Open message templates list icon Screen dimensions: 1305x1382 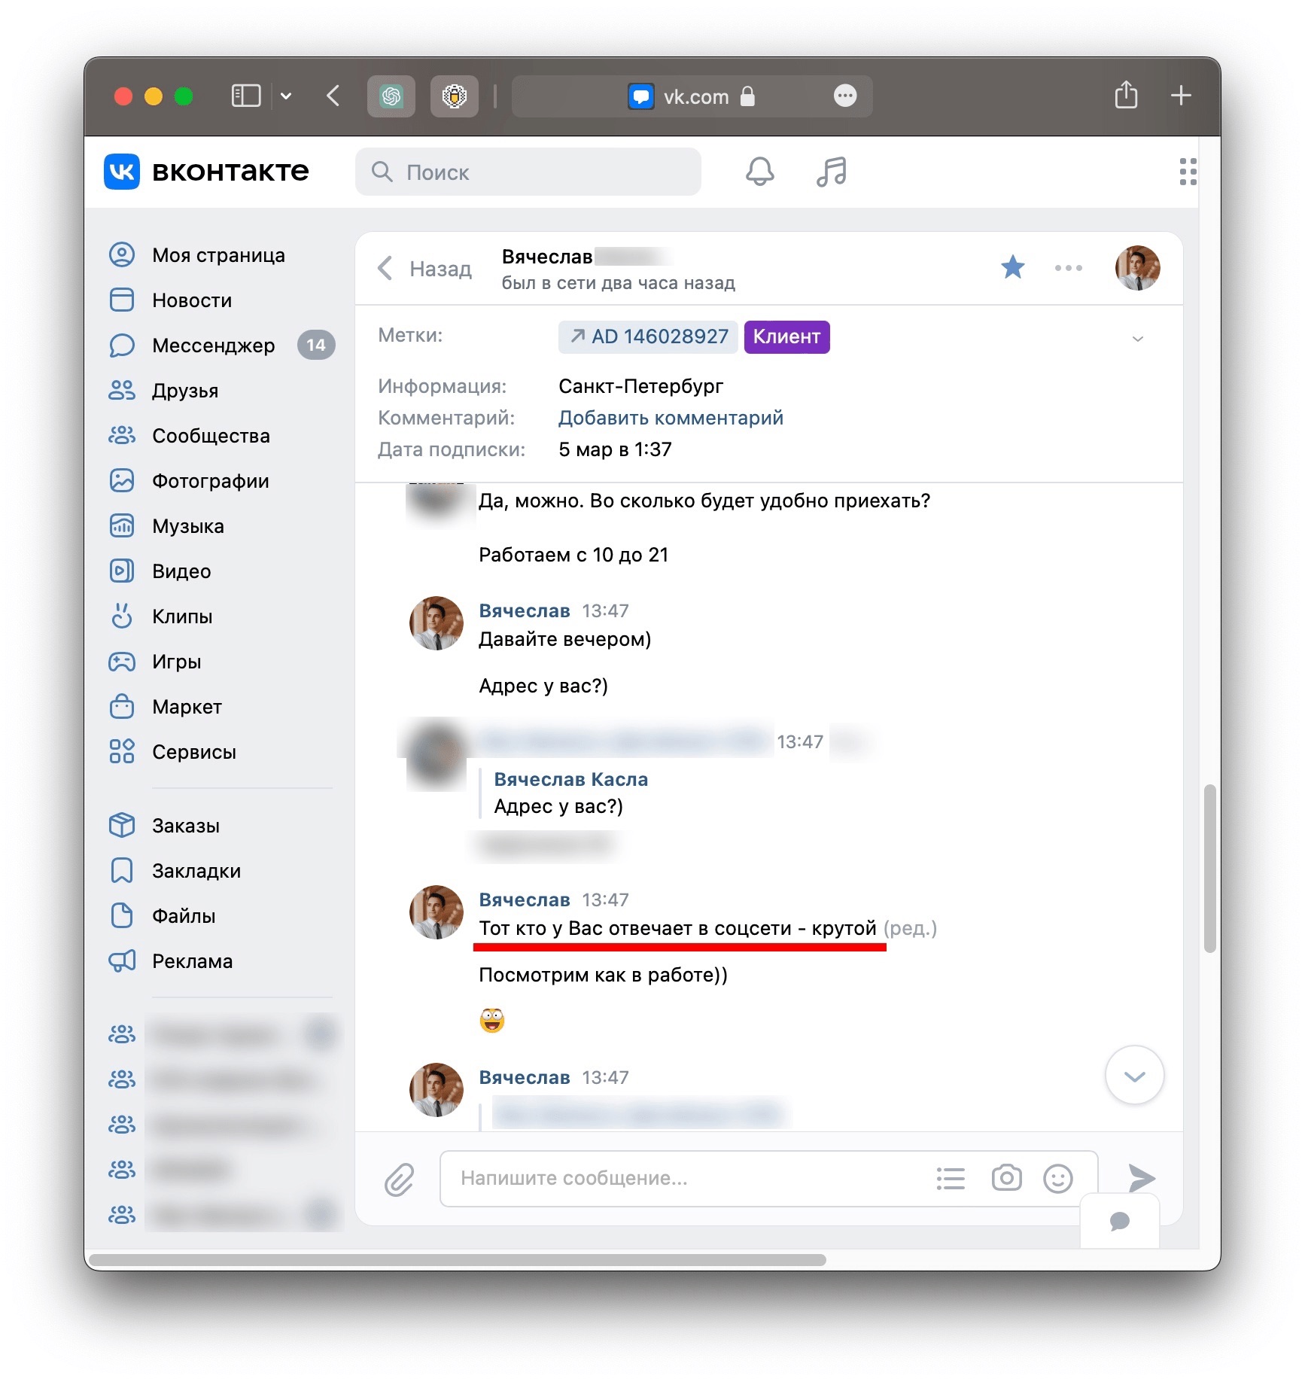(951, 1178)
